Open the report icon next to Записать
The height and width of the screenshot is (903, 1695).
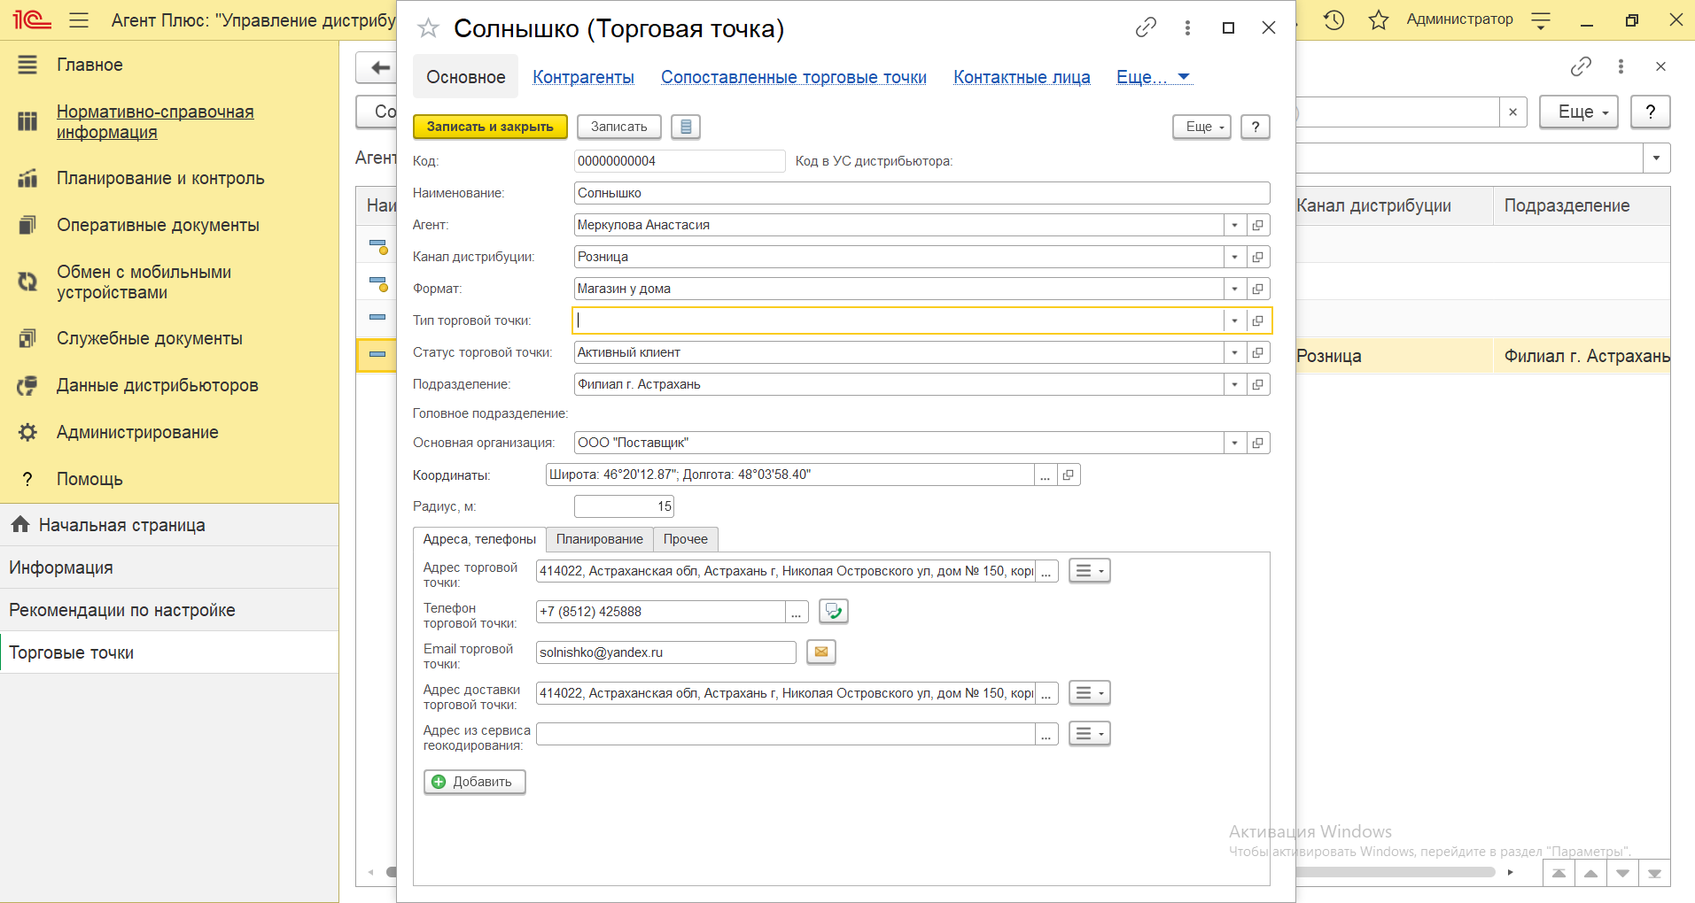click(x=686, y=127)
